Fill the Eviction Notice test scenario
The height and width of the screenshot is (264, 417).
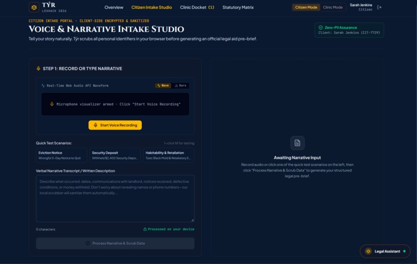pos(62,155)
